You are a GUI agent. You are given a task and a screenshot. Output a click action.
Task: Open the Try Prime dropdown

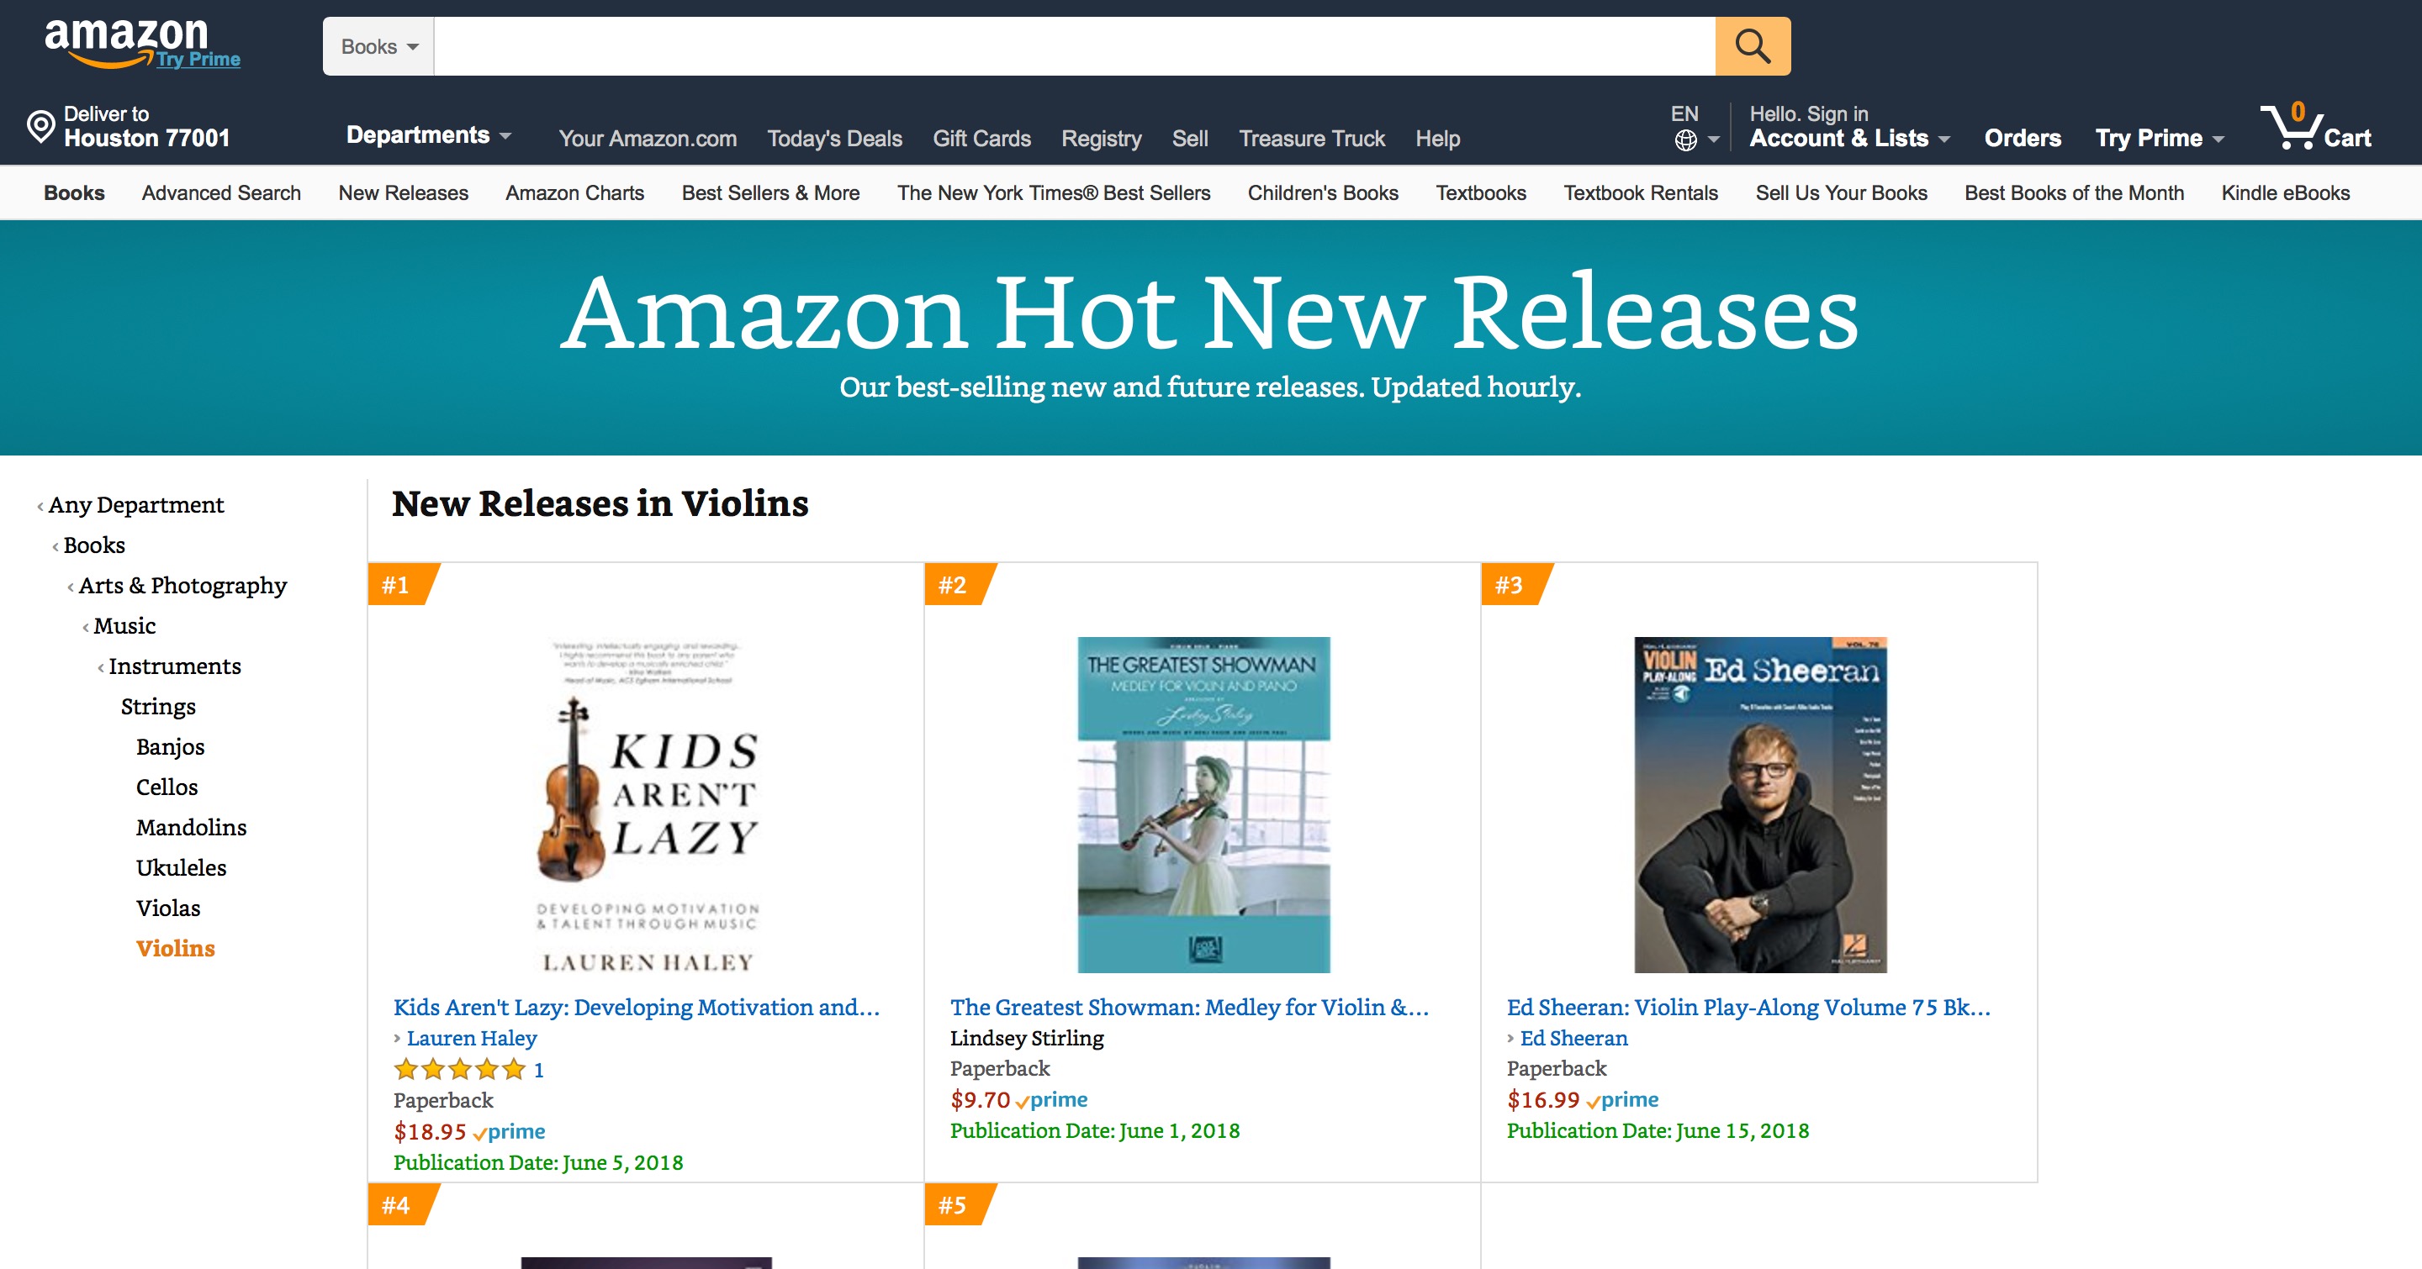click(x=2159, y=138)
